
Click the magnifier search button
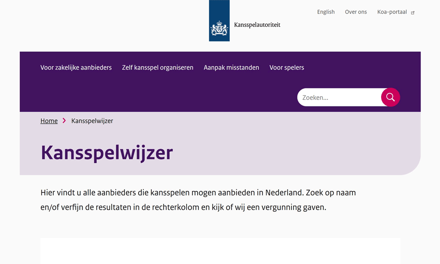tap(390, 97)
